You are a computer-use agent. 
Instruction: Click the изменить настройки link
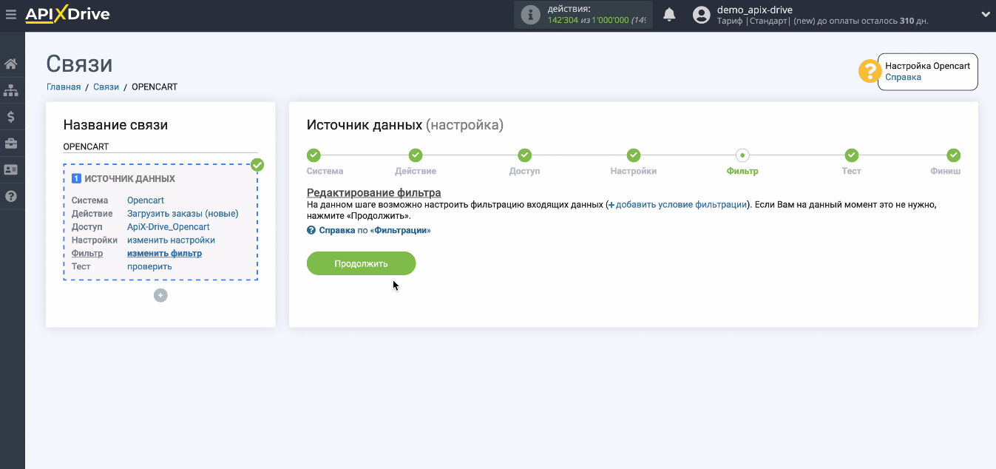pos(171,240)
